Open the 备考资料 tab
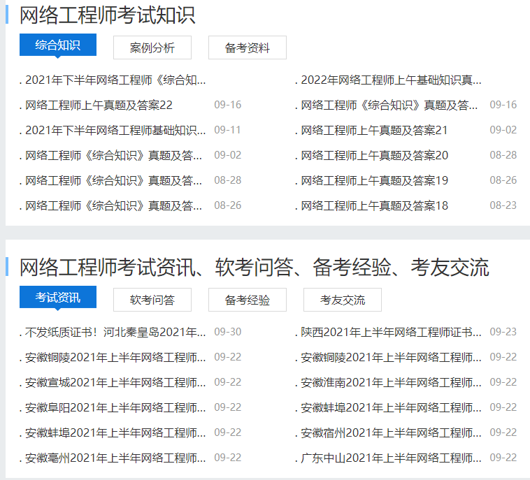This screenshot has height=480, width=530. click(x=247, y=48)
